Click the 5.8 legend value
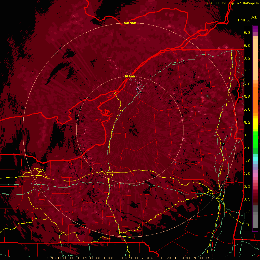This screenshot has height=260, width=260. (247, 97)
